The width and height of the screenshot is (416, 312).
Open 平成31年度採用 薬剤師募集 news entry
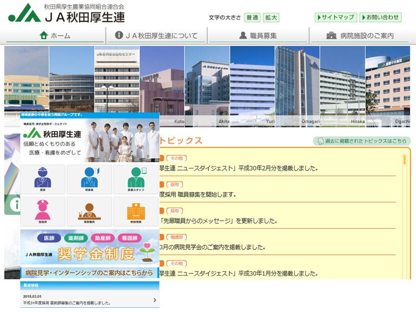click(x=90, y=300)
